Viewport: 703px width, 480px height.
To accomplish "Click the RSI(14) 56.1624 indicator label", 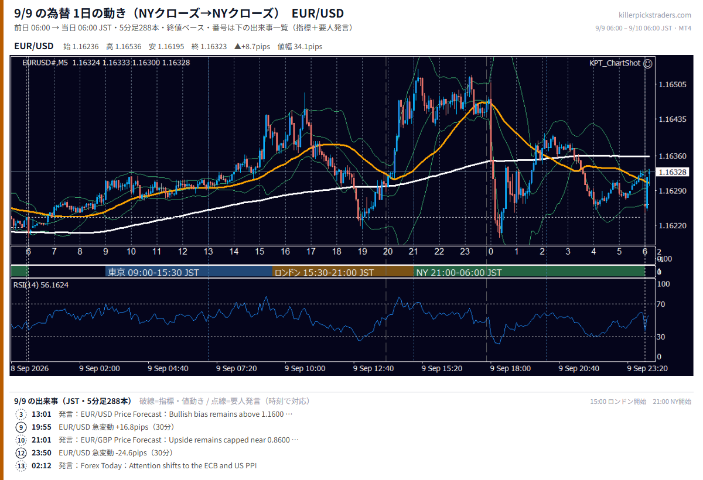I will pyautogui.click(x=40, y=285).
